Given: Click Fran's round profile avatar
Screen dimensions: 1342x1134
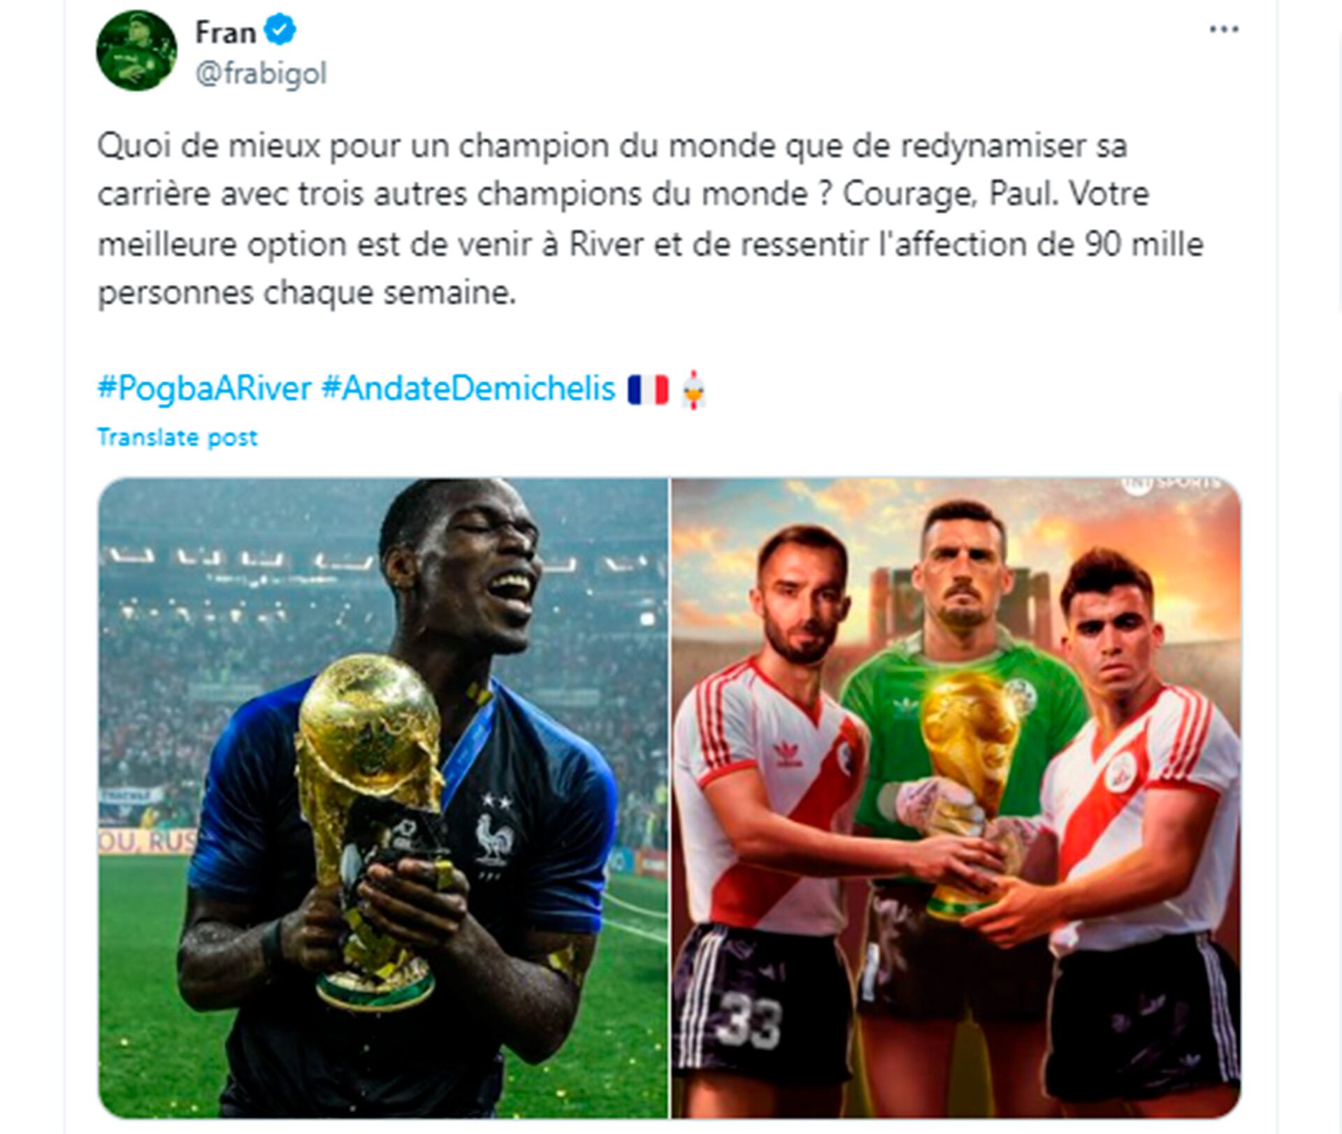Looking at the screenshot, I should click(x=136, y=50).
